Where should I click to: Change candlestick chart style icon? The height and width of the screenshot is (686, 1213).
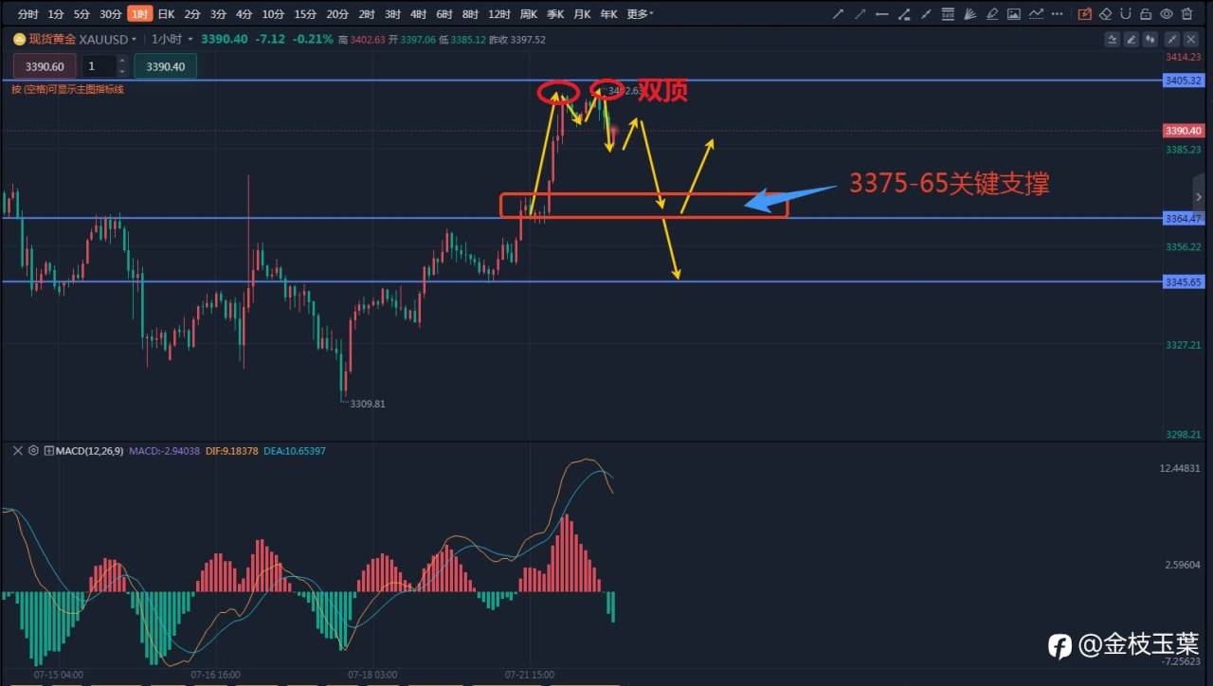tap(1150, 39)
